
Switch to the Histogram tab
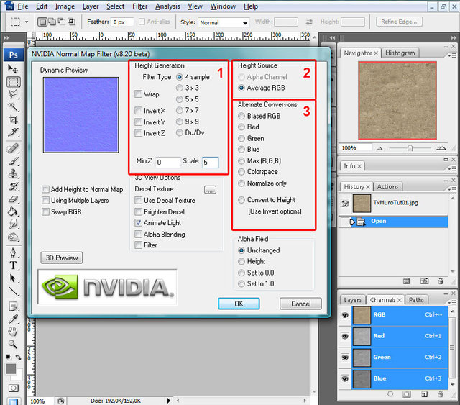coord(400,53)
